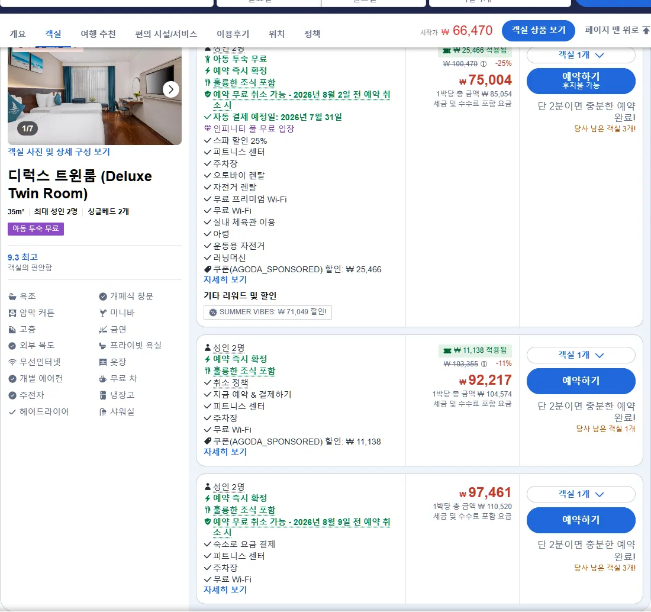The height and width of the screenshot is (612, 651).
Task: Show next room photo with arrow
Action: 170,89
